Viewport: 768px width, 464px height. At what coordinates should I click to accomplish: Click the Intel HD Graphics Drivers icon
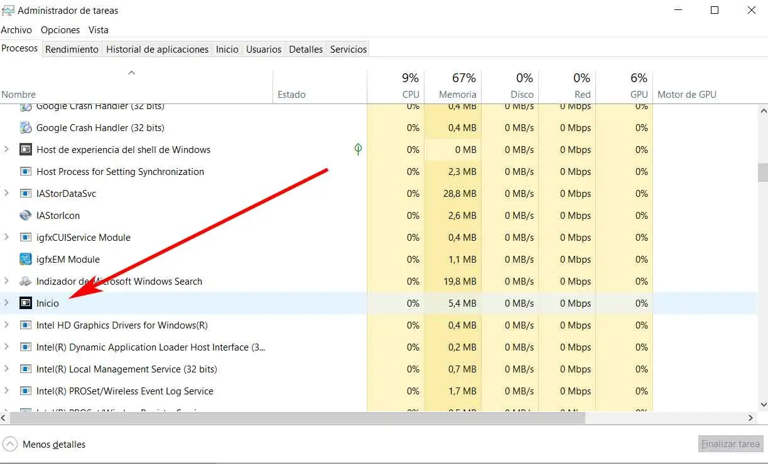pyautogui.click(x=26, y=325)
